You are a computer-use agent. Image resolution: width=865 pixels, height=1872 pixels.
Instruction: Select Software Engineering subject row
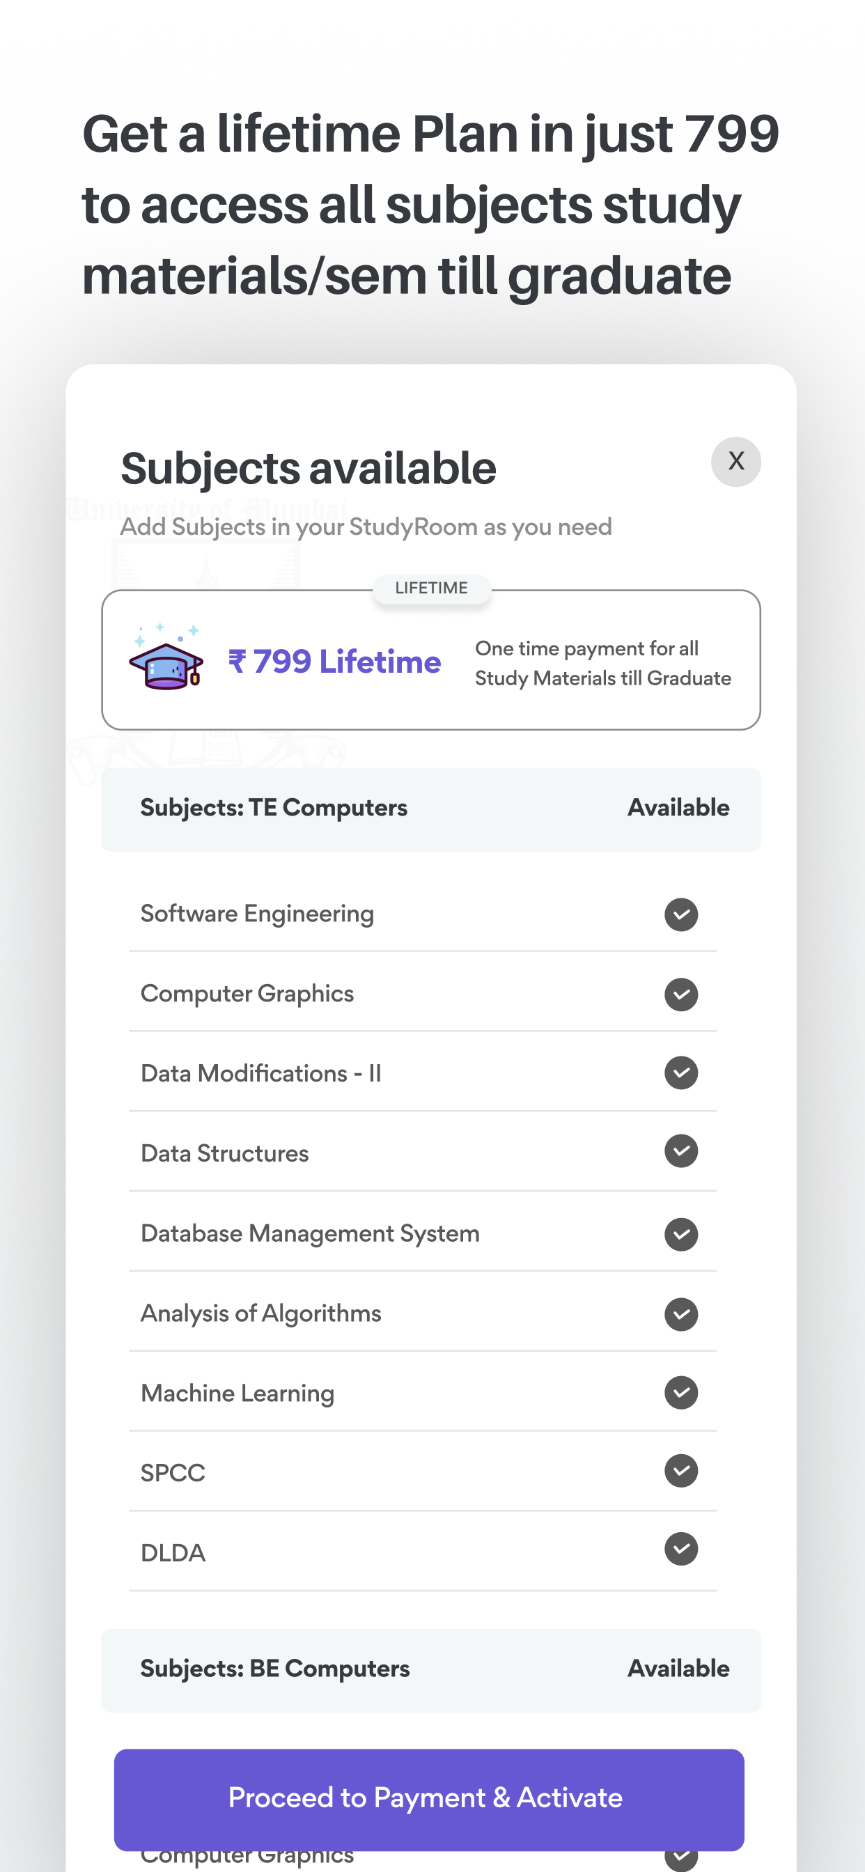point(422,914)
